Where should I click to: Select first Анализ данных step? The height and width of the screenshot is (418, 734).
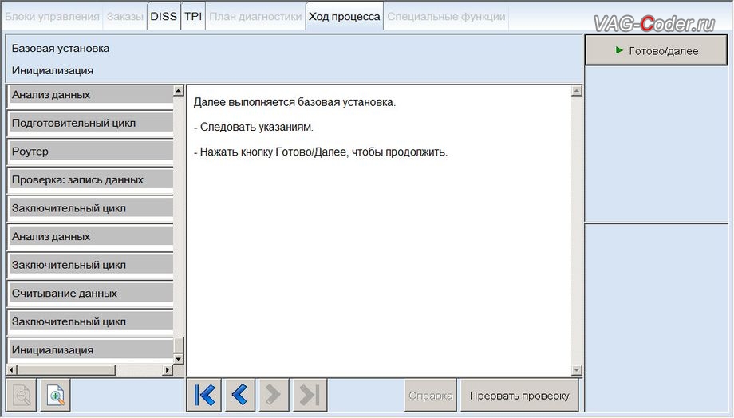[x=91, y=95]
